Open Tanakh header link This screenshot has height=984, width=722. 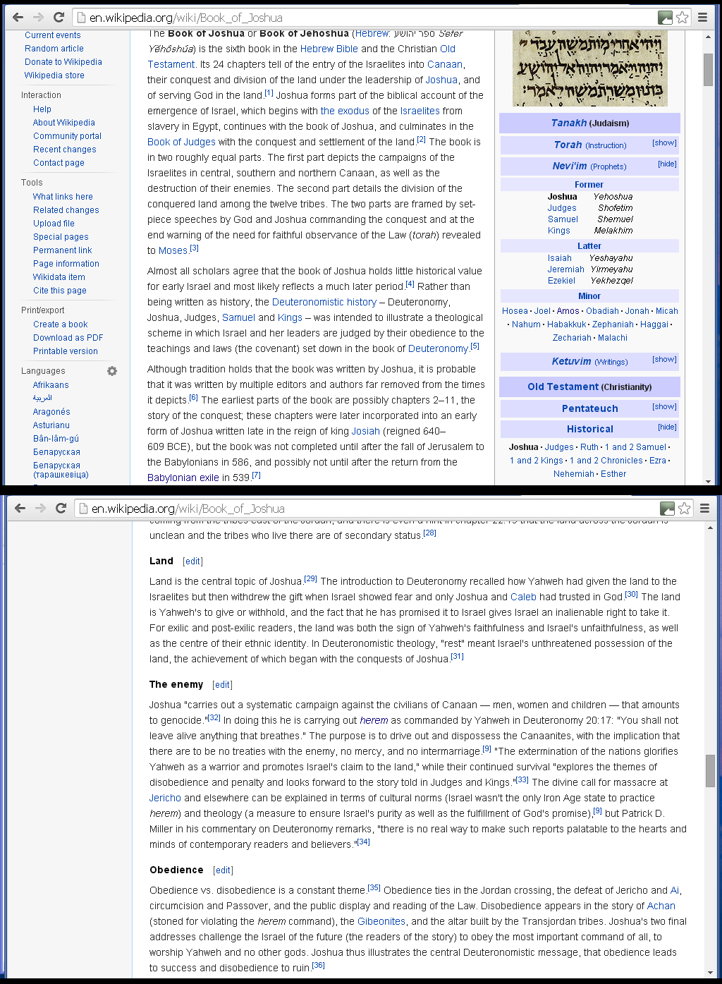(x=569, y=123)
